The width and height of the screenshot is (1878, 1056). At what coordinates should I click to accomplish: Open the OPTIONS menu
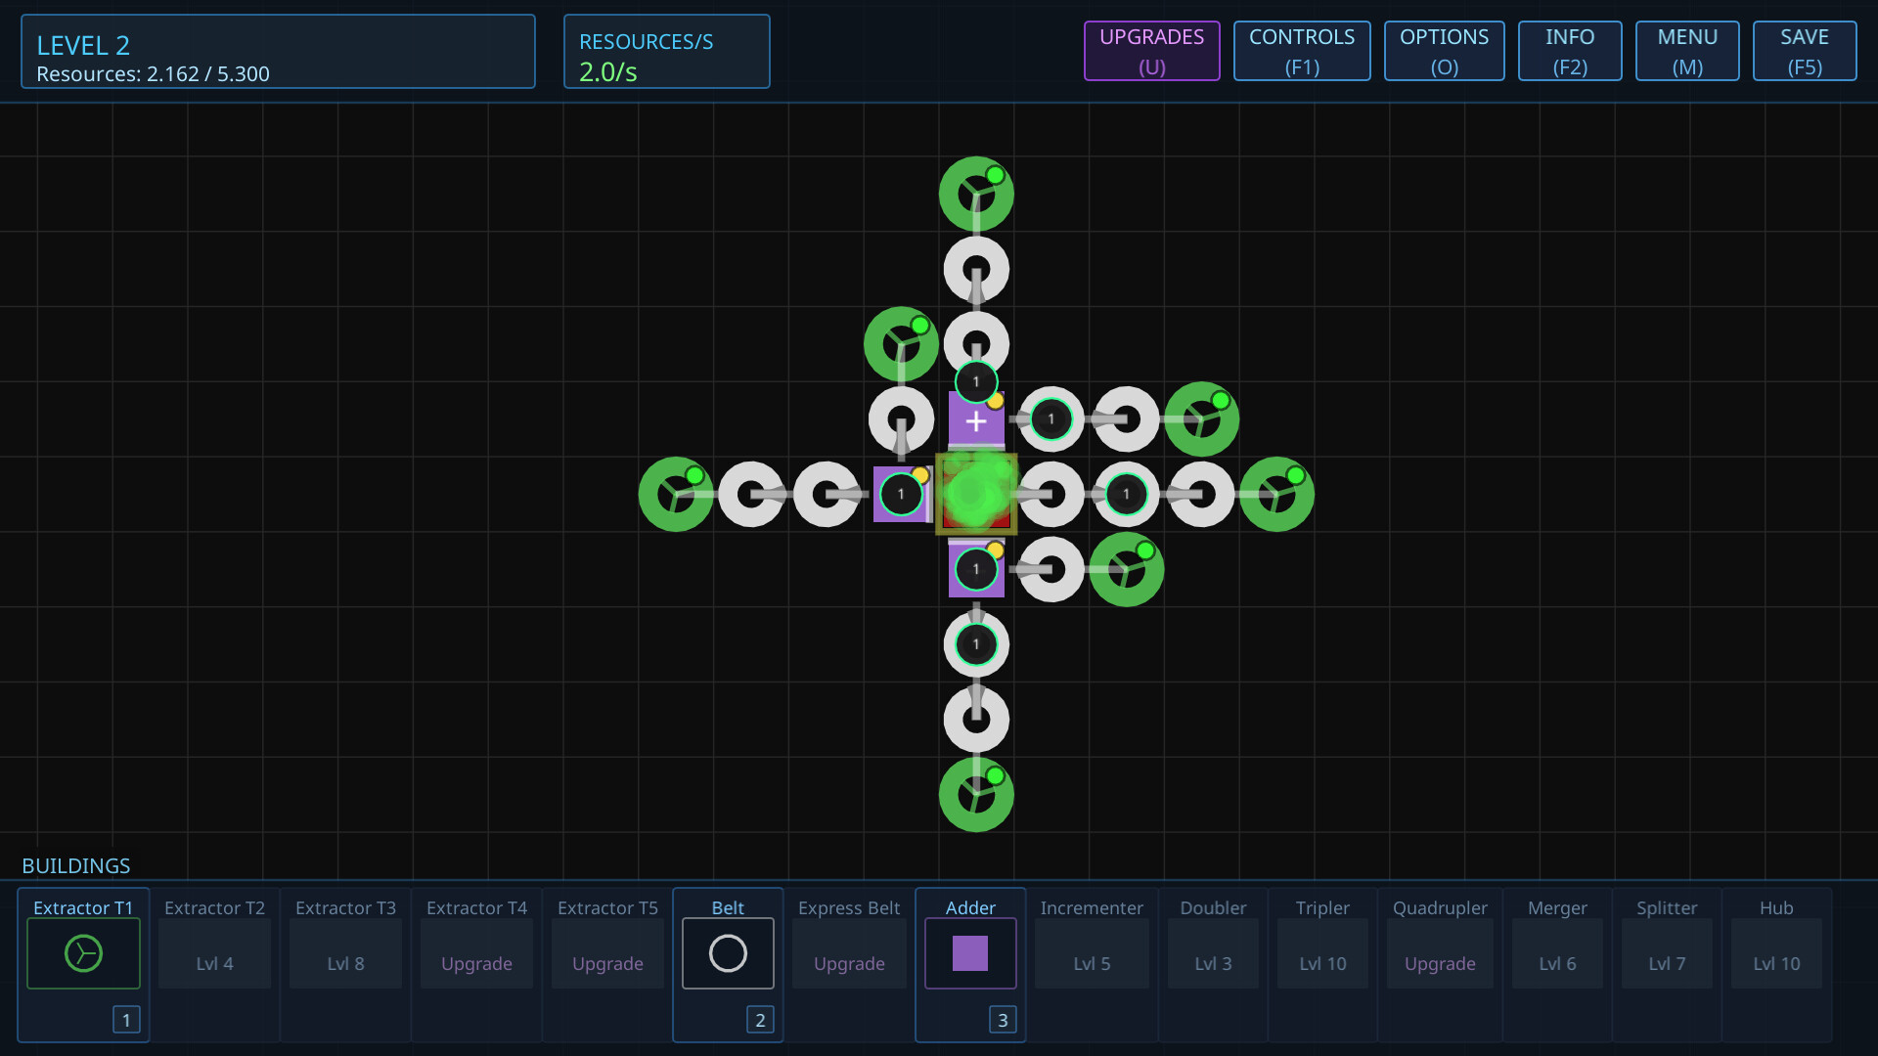1444,51
